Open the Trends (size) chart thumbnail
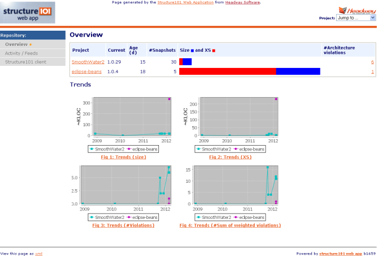 [x=123, y=125]
